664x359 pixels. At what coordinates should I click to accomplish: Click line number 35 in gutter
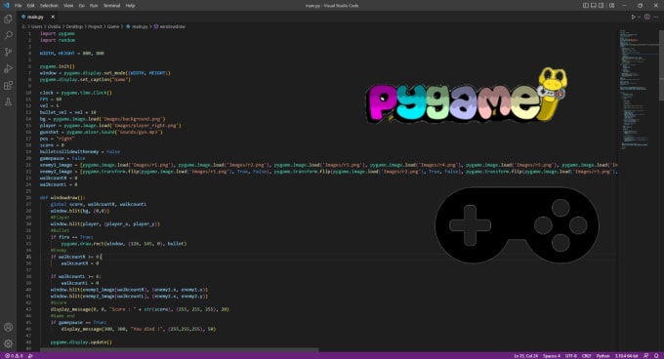click(x=28, y=257)
